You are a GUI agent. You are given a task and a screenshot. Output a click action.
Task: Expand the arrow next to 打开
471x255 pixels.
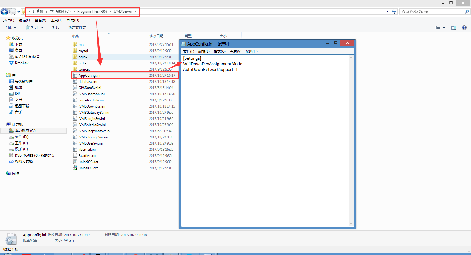coord(42,28)
